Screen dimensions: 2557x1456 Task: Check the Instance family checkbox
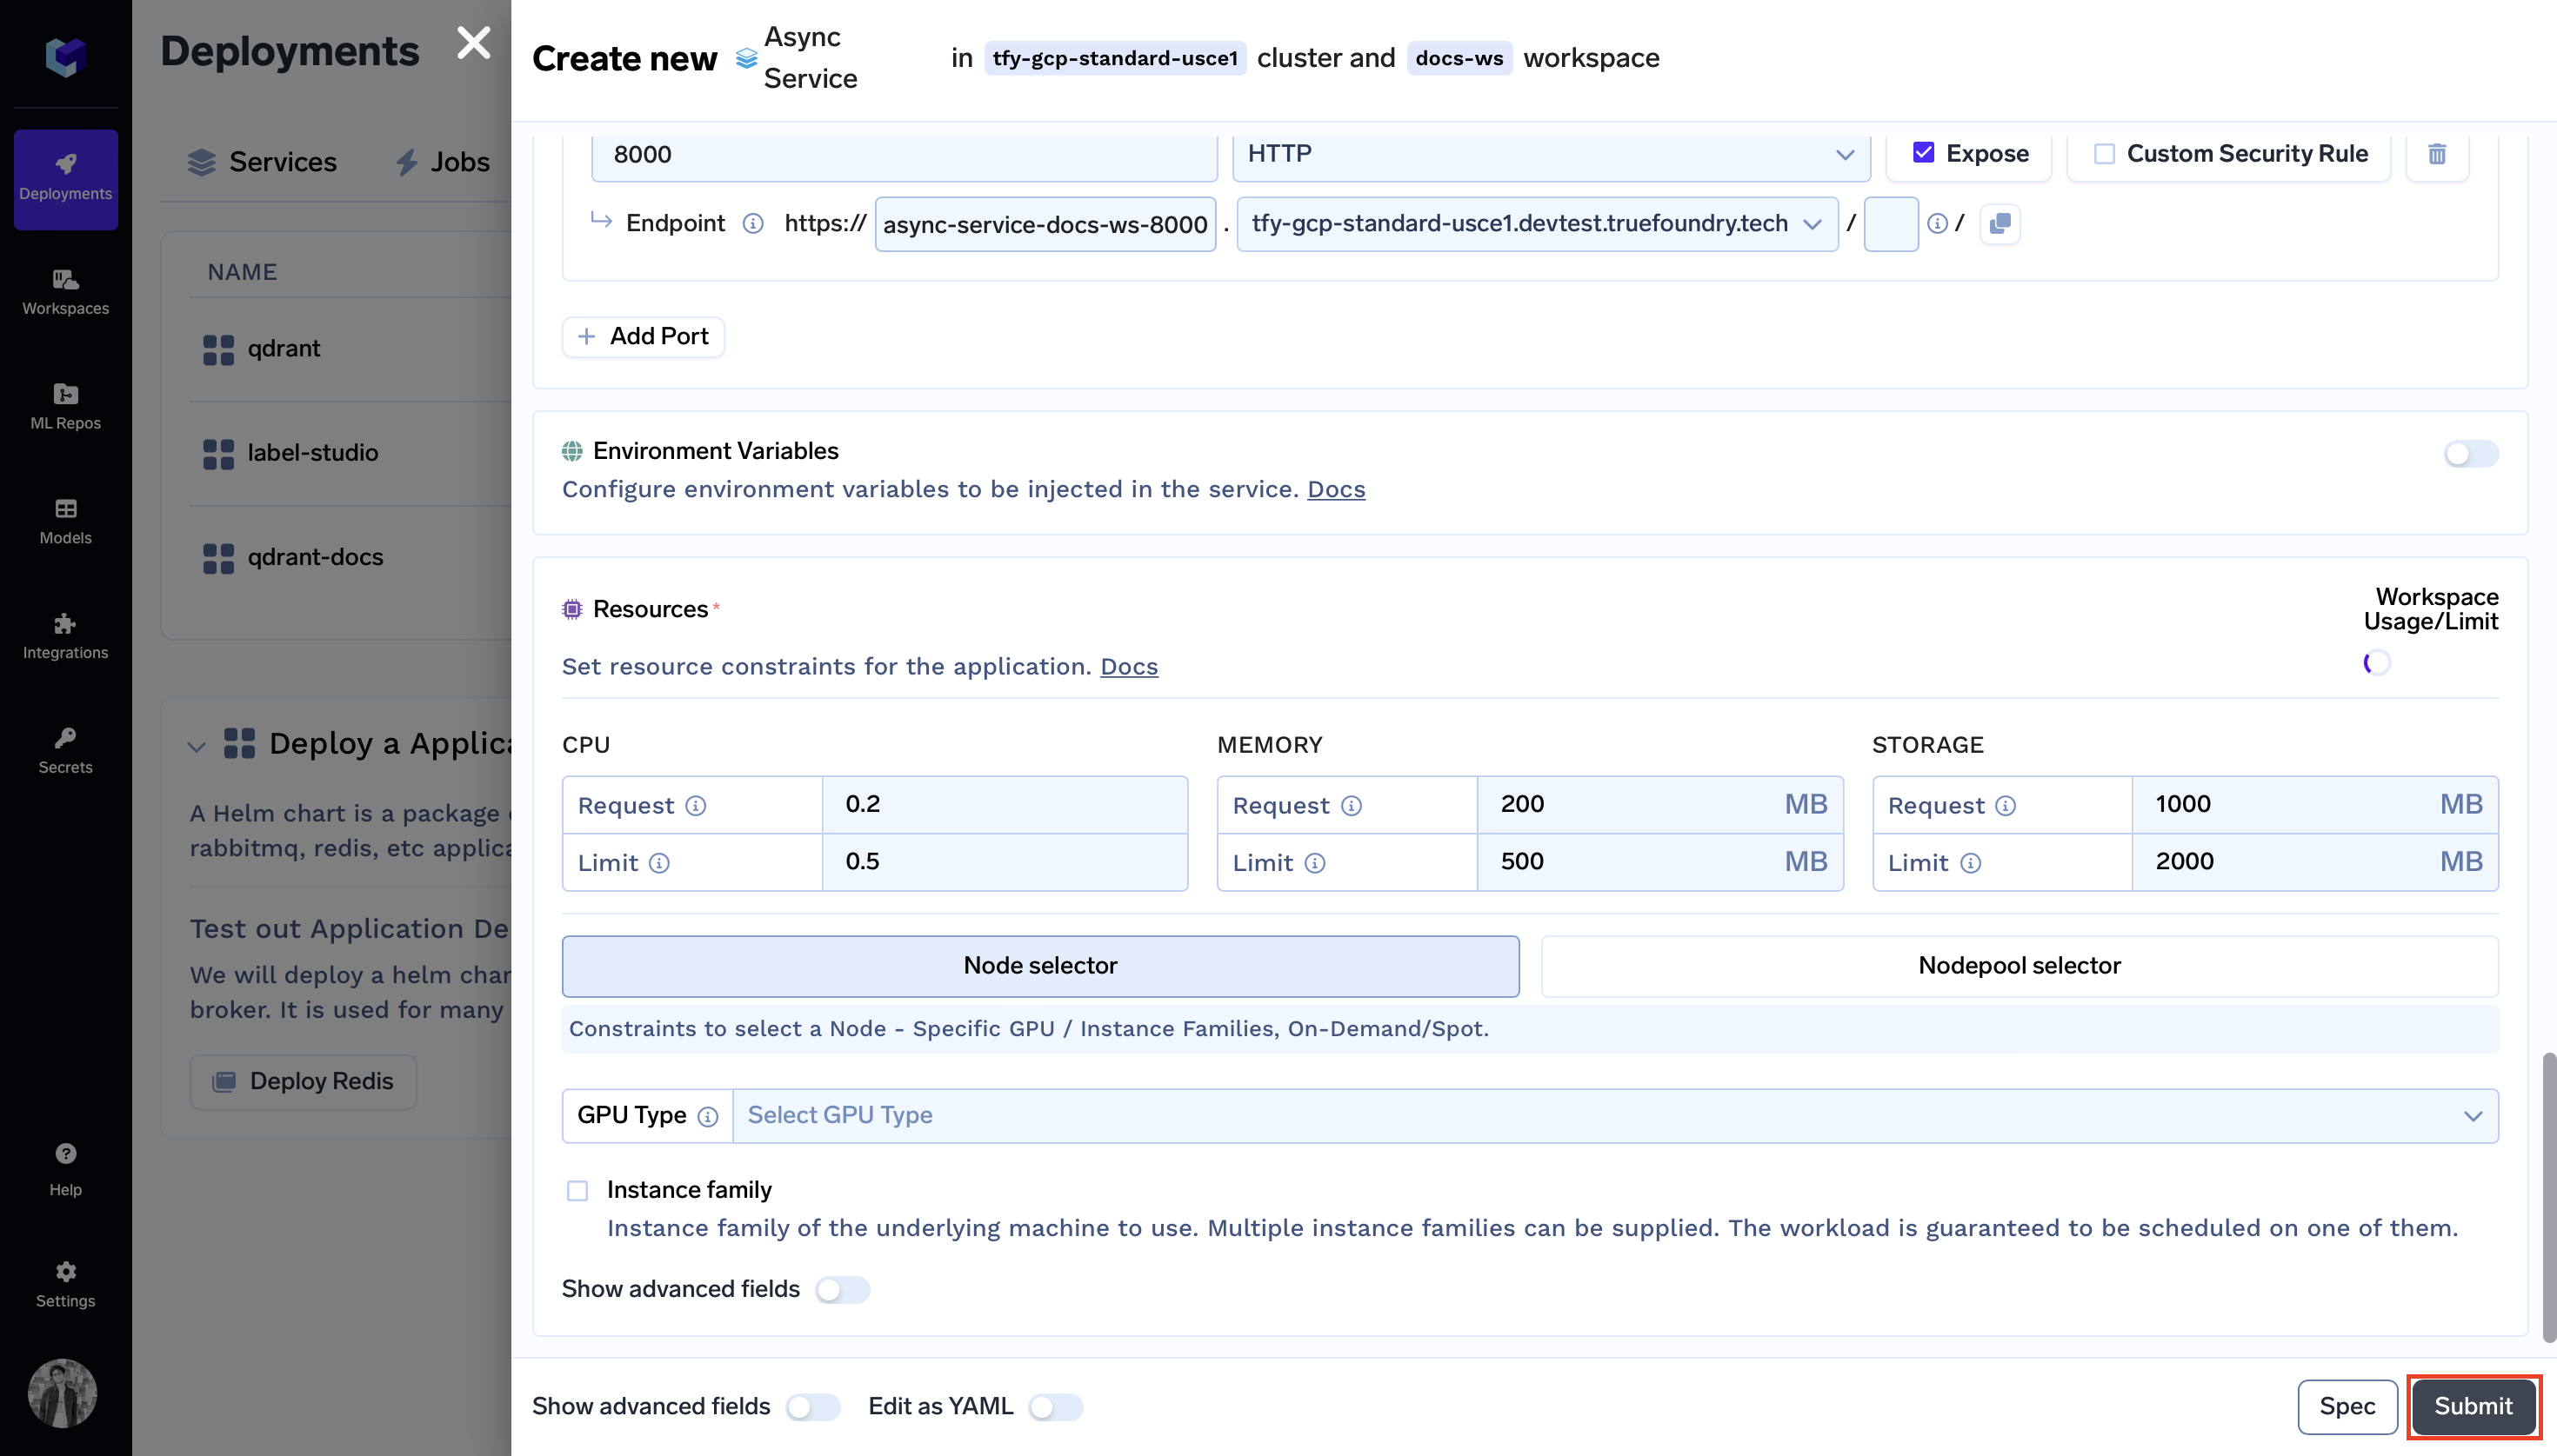click(x=577, y=1191)
